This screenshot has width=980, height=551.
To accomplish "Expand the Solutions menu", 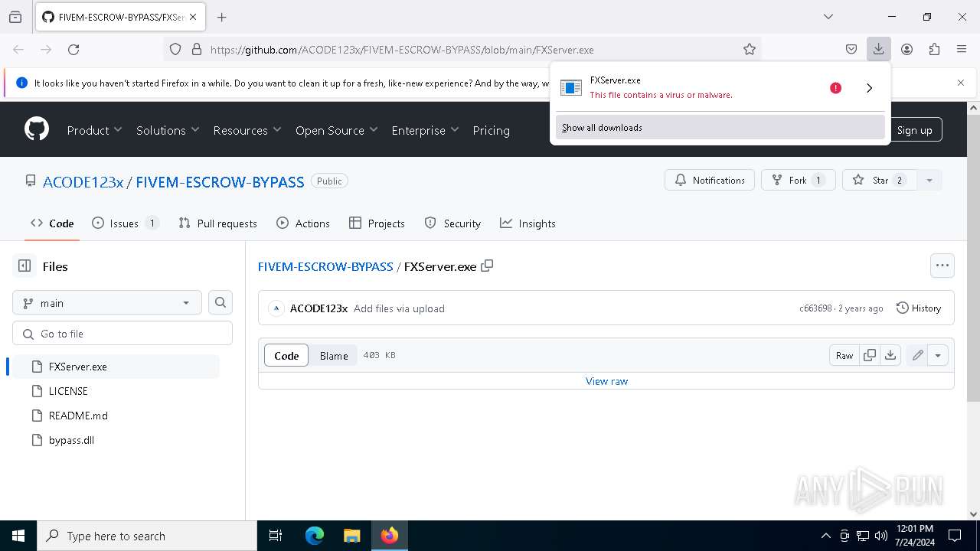I will 168,130.
